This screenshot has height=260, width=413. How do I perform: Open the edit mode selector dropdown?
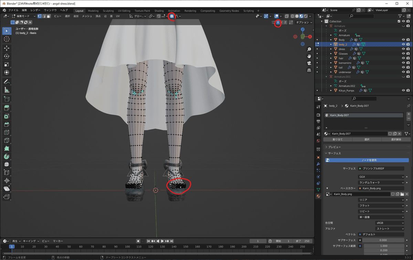[23, 16]
